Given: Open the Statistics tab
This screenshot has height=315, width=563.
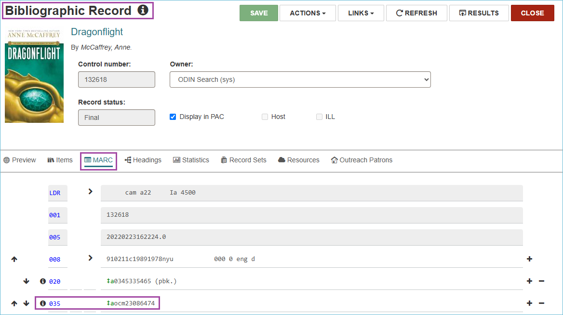Looking at the screenshot, I should [191, 160].
